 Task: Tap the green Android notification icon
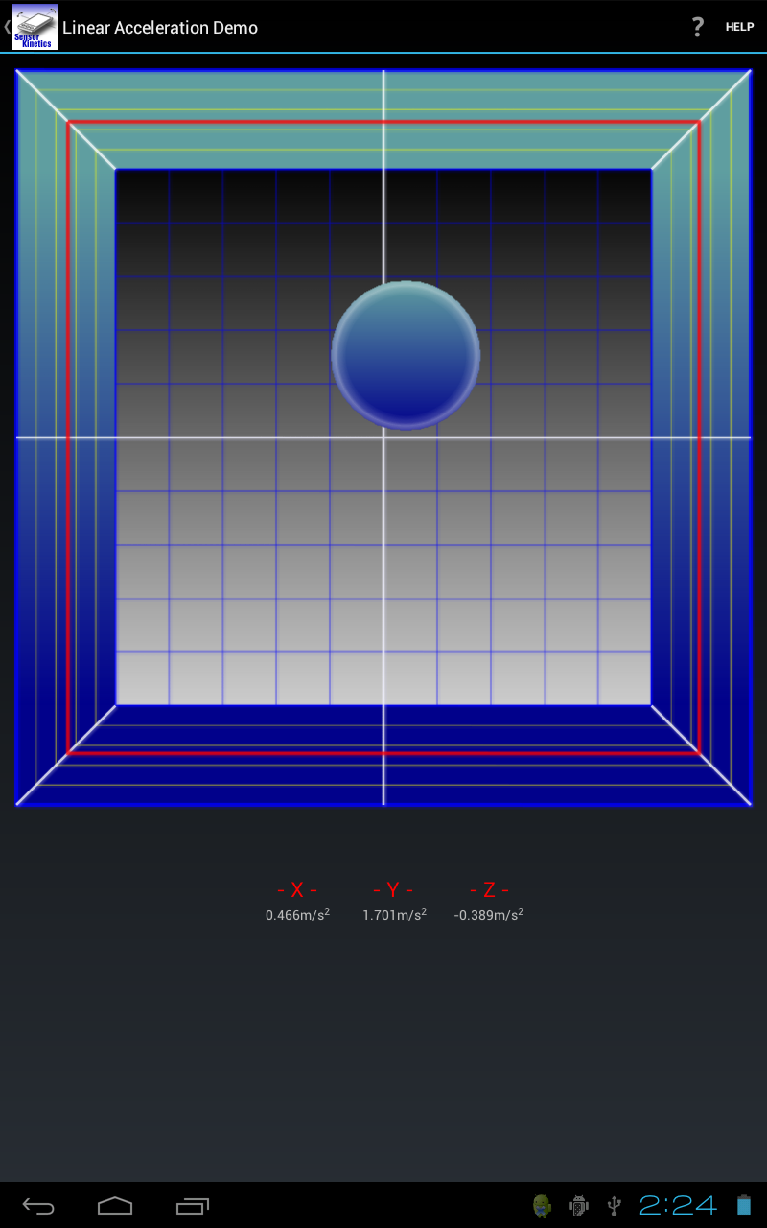(x=542, y=1205)
